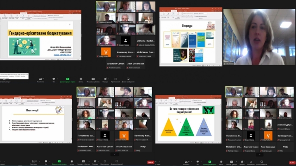
Task: Select the large speaker video of woman in white
Action: coord(259,37)
